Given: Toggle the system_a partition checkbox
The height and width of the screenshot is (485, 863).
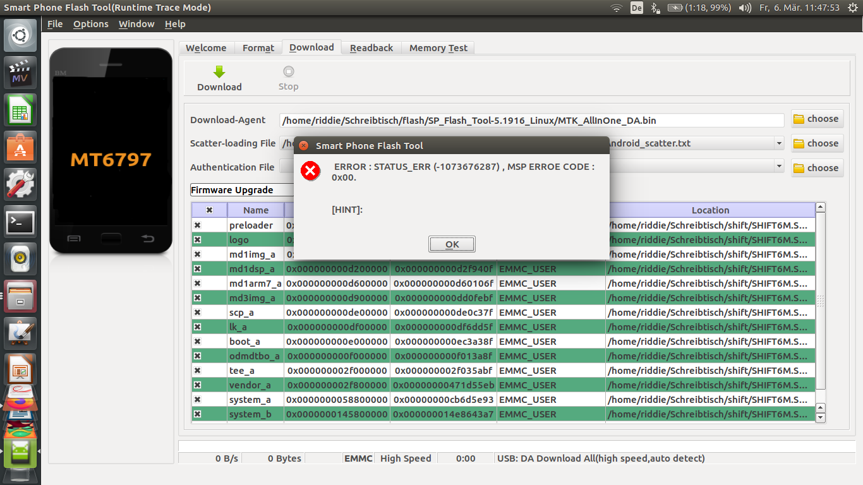Looking at the screenshot, I should coord(197,400).
